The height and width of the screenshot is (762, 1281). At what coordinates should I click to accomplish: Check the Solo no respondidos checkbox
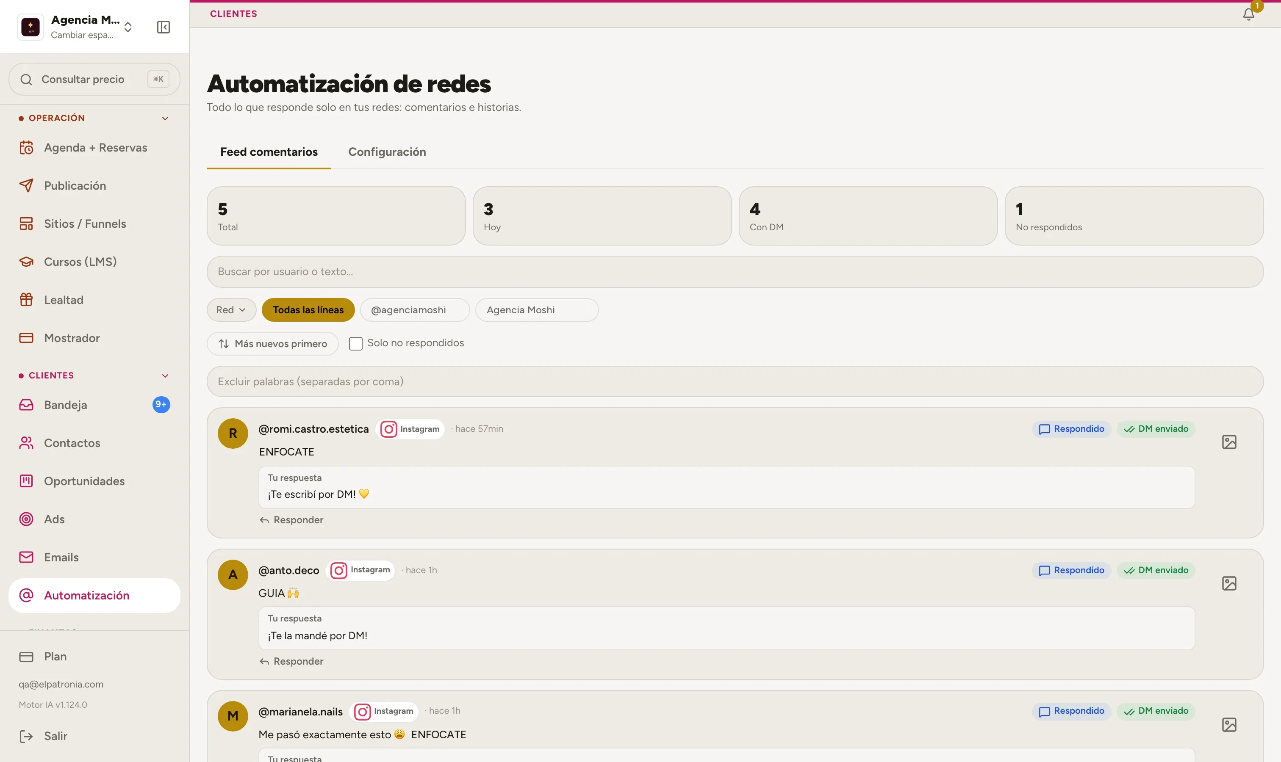[x=355, y=343]
